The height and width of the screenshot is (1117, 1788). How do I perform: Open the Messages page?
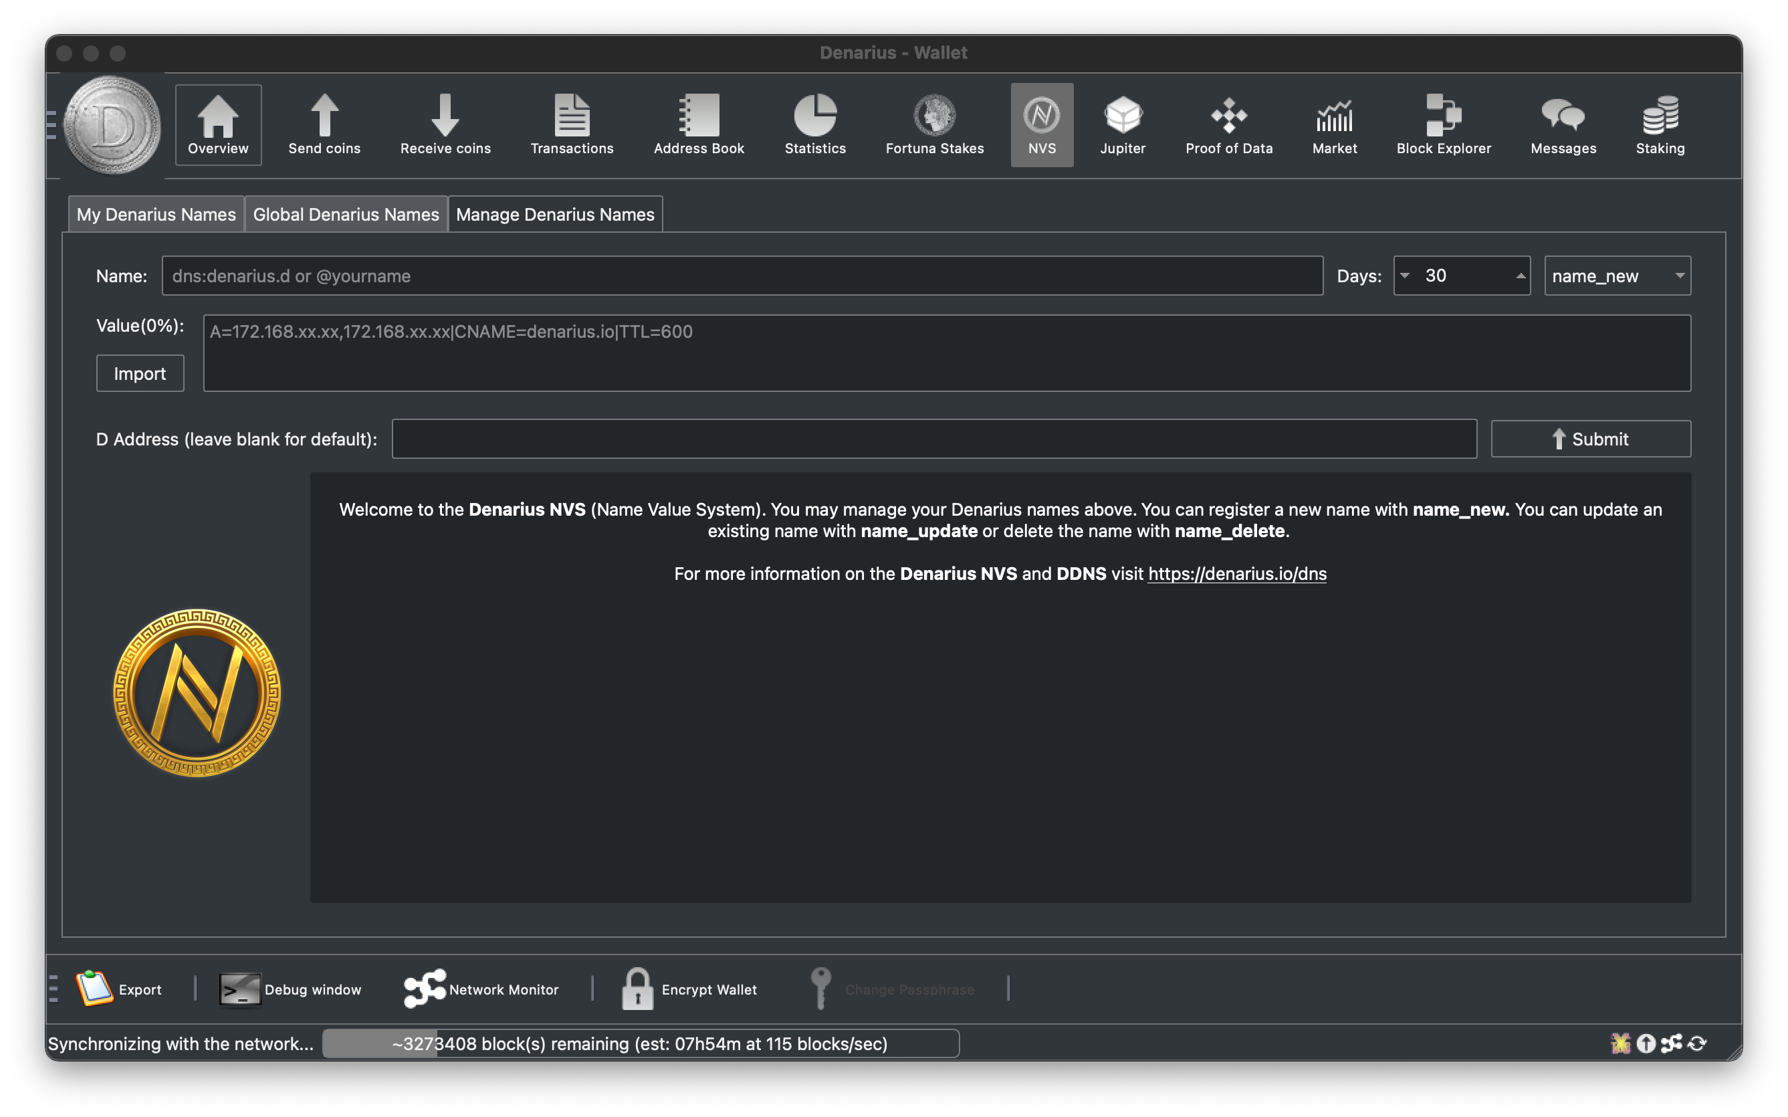[1563, 125]
